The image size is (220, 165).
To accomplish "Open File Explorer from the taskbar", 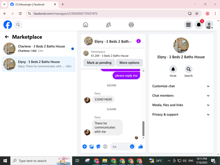I will (x=105, y=161).
